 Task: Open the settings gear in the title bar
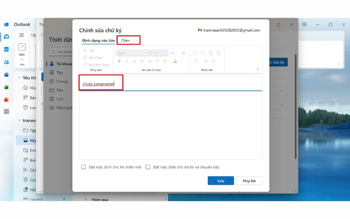click(x=304, y=25)
